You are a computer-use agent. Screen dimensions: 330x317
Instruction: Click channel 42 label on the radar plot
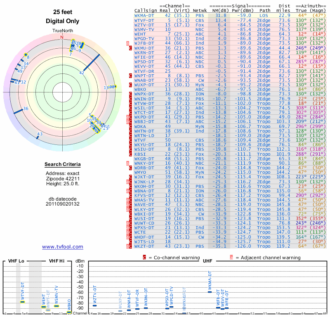[x=82, y=73]
